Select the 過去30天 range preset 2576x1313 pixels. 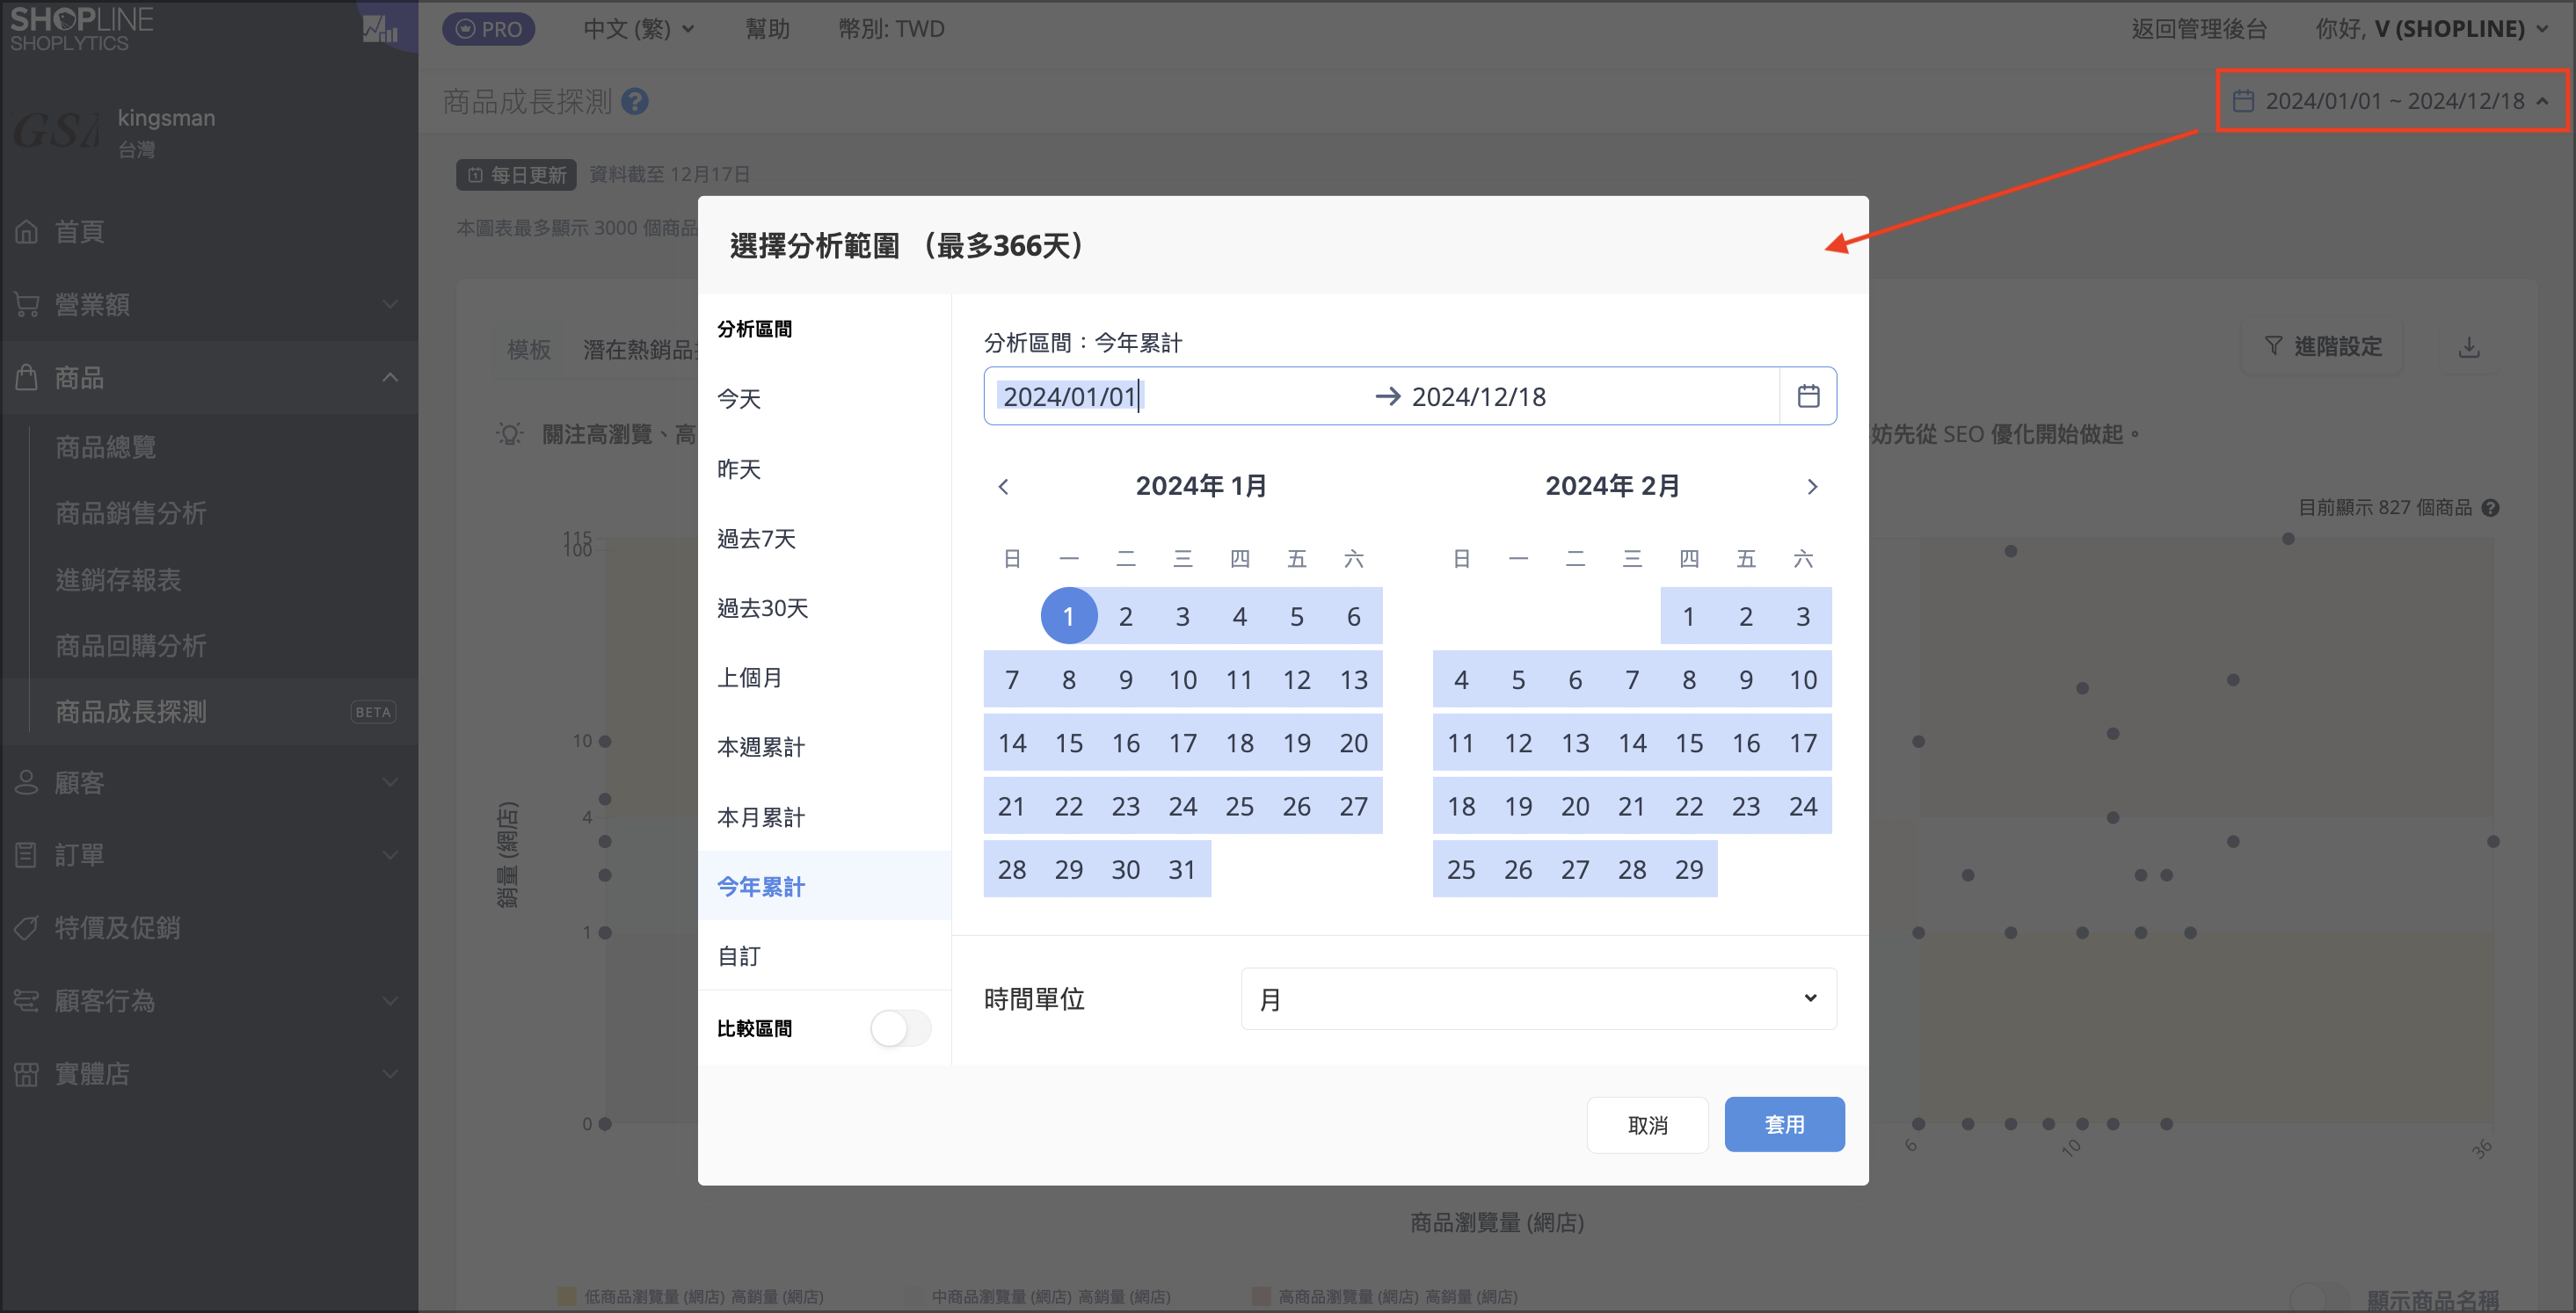[824, 608]
